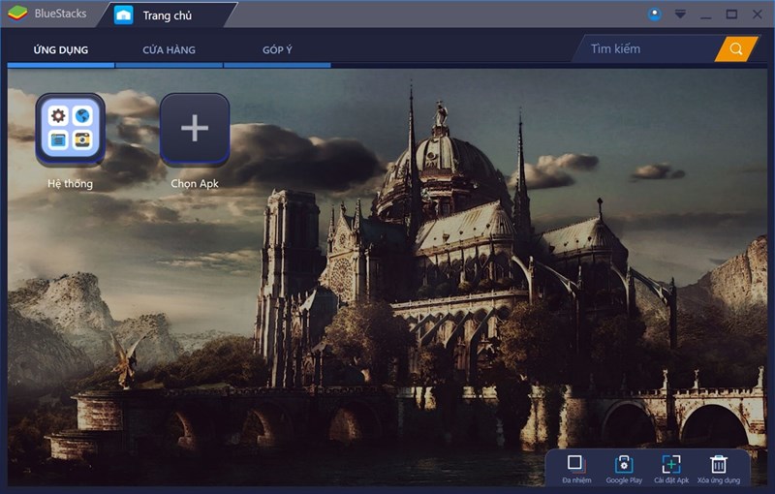This screenshot has width=775, height=494.
Task: Open Đa nhiệm multitasking view
Action: click(x=574, y=463)
